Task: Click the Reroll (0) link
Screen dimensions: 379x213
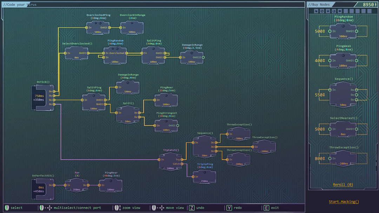Action: 343,185
